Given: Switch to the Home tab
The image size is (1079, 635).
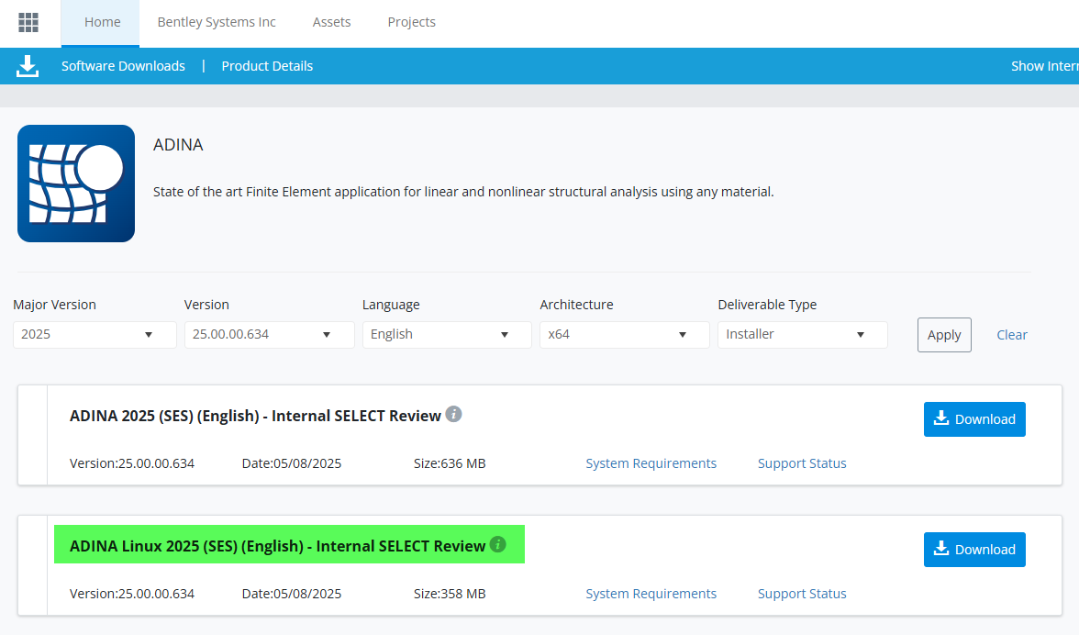Looking at the screenshot, I should [x=102, y=22].
